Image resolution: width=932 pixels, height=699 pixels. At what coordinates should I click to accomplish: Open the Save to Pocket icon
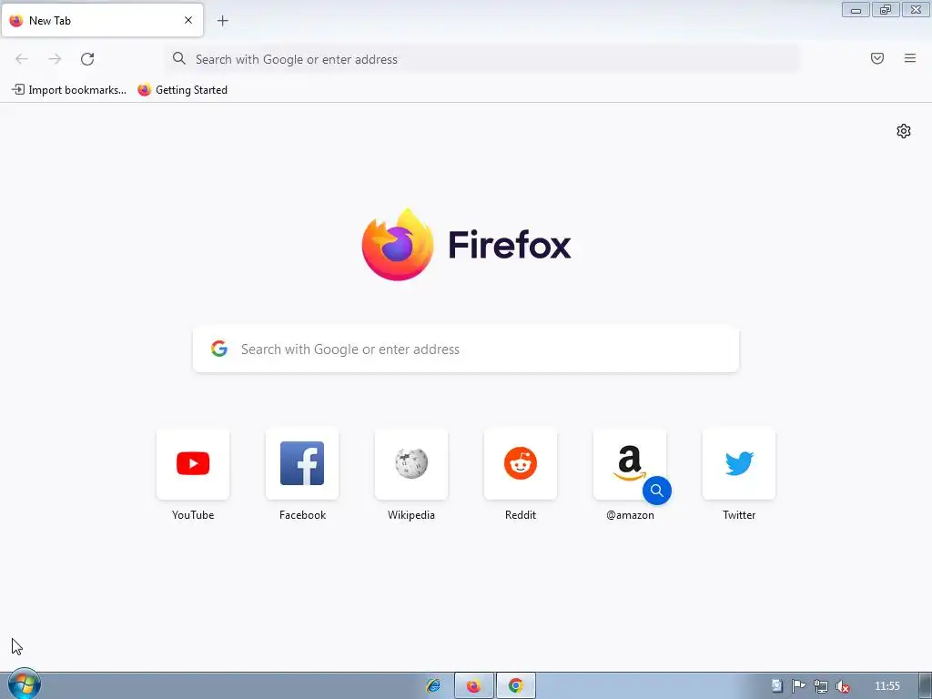877,58
